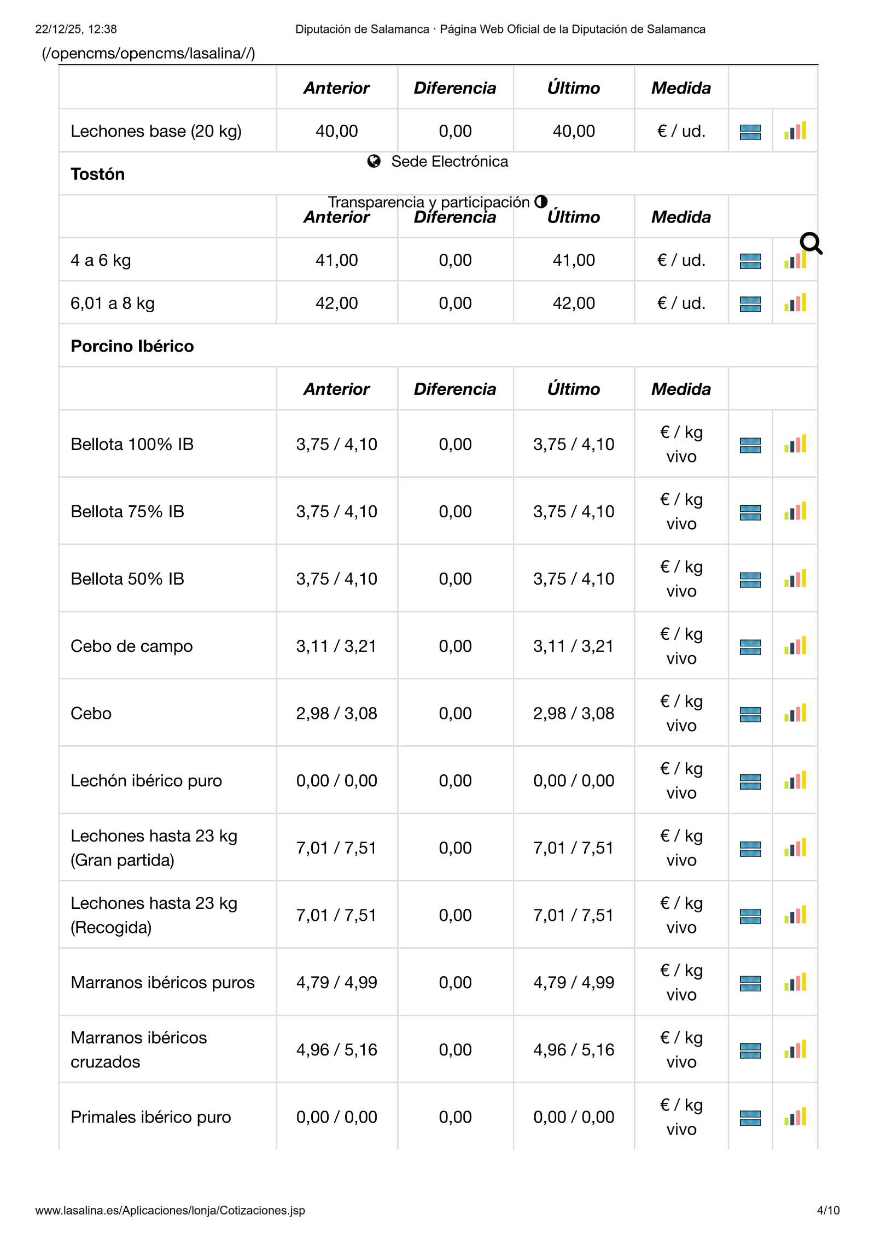
Task: Show bar chart for Marranos ibéricos cruzados
Action: click(x=795, y=1050)
